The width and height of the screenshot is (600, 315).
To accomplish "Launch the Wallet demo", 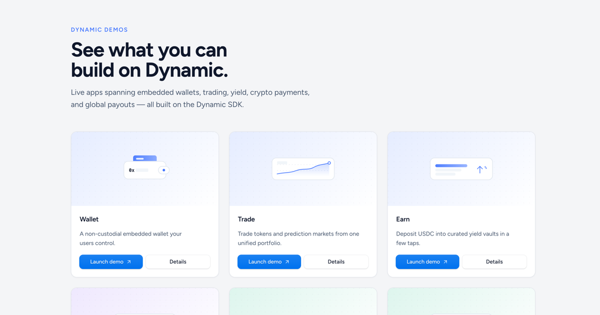I will 111,261.
